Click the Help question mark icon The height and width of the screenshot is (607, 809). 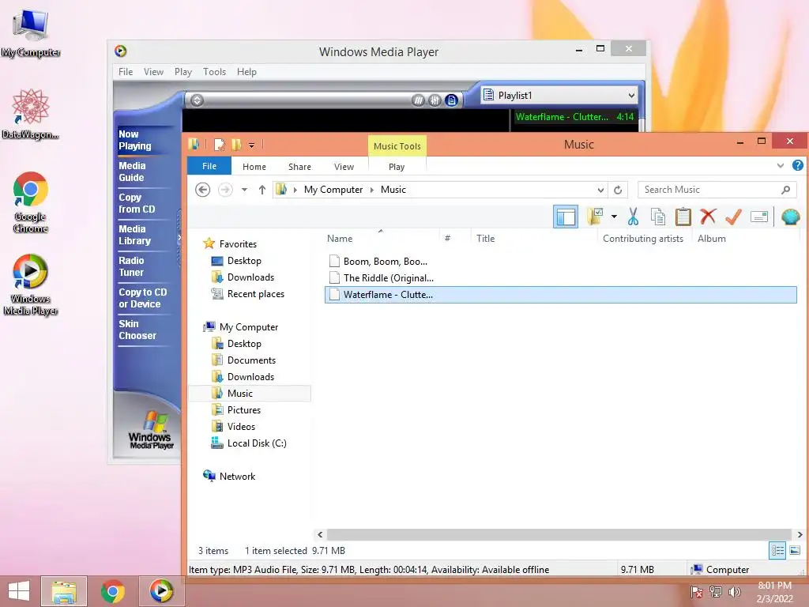pos(798,166)
